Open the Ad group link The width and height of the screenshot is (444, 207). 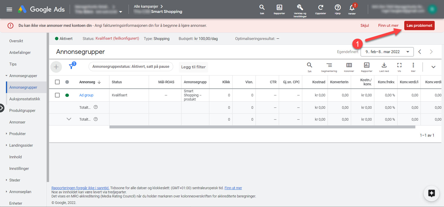(86, 95)
